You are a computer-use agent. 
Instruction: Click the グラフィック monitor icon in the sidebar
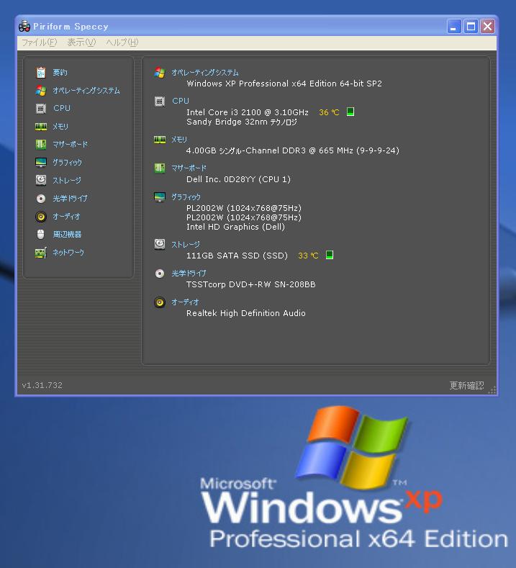click(x=41, y=162)
